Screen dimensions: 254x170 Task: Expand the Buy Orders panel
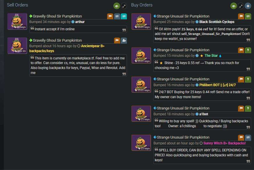[x=241, y=6]
